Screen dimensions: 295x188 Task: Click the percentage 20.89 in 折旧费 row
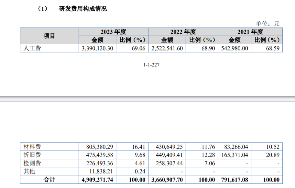tap(273, 155)
